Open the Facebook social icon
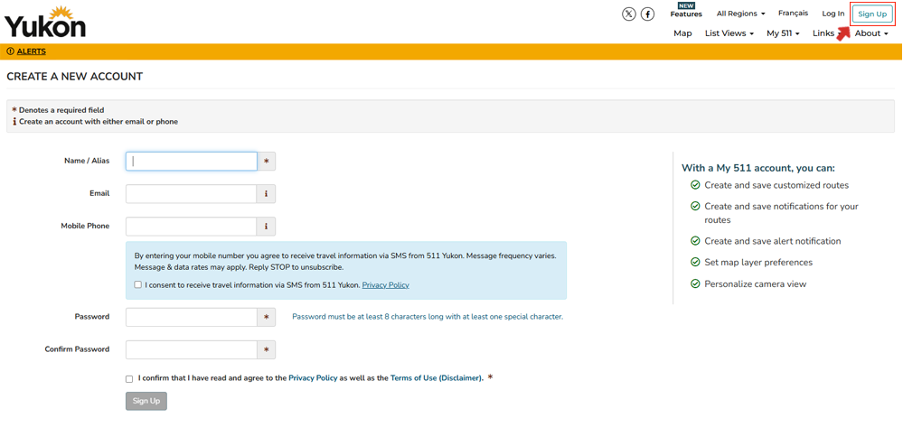 point(648,14)
